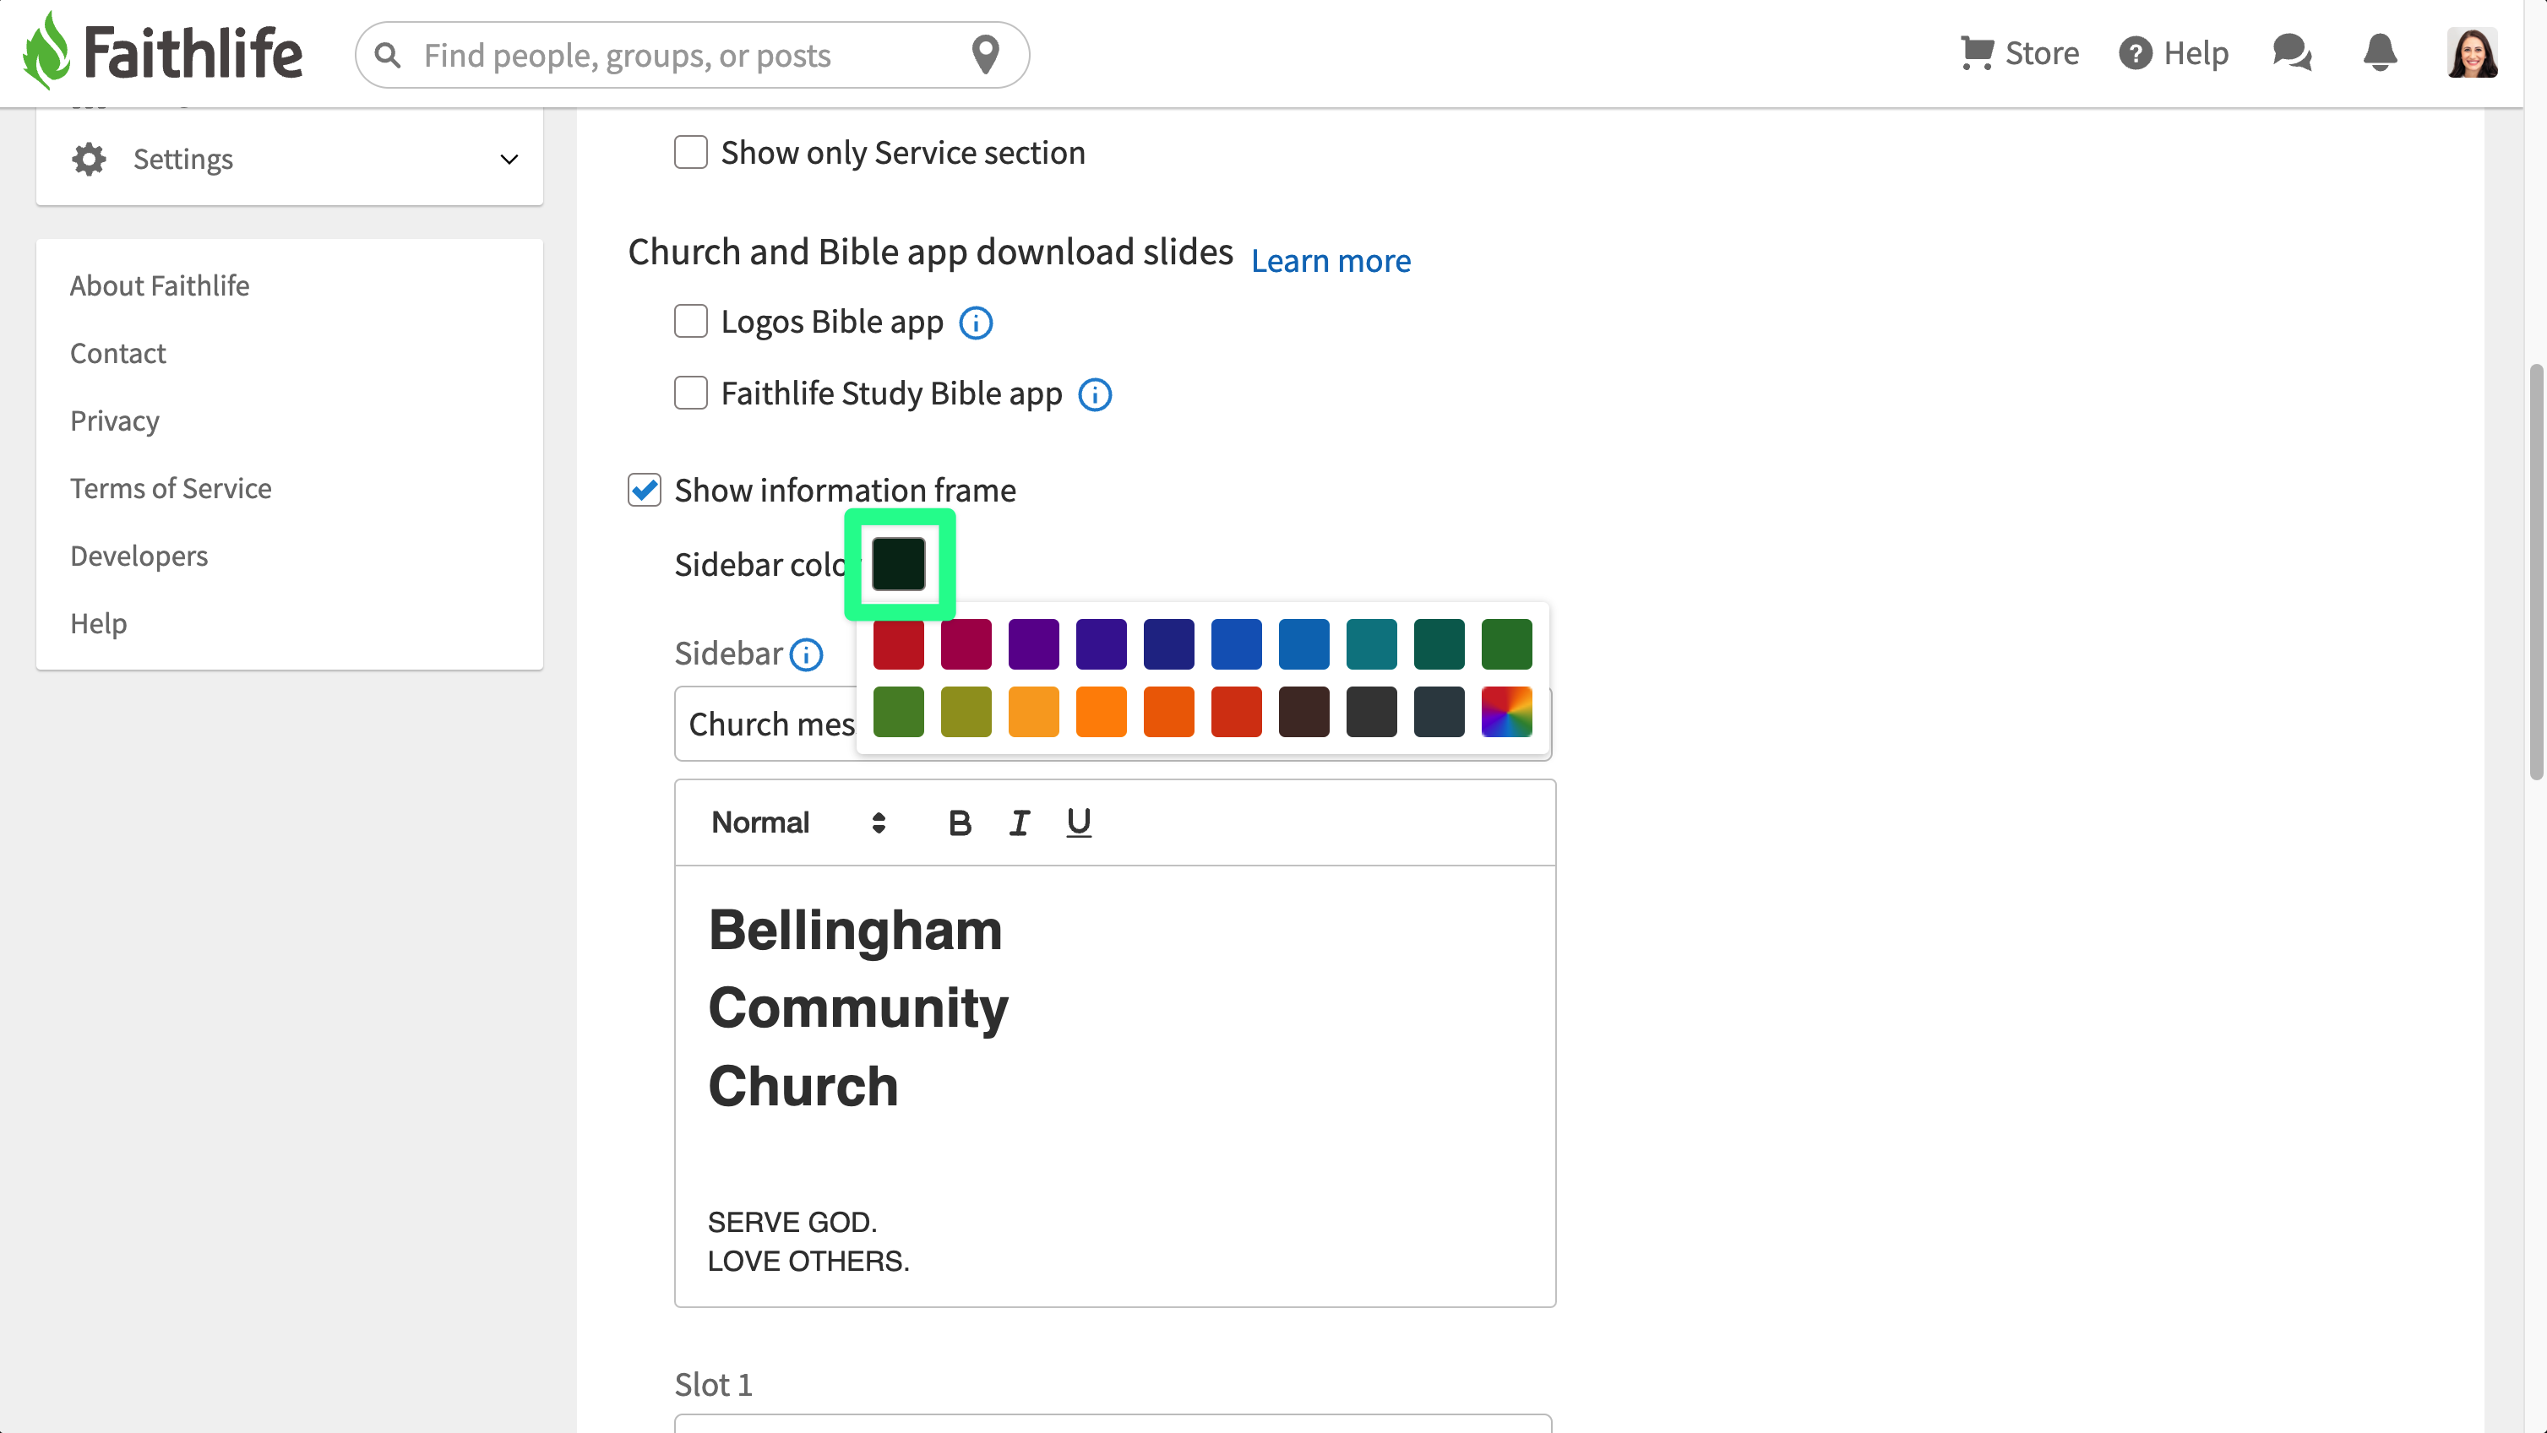Open the notifications bell

click(2380, 52)
